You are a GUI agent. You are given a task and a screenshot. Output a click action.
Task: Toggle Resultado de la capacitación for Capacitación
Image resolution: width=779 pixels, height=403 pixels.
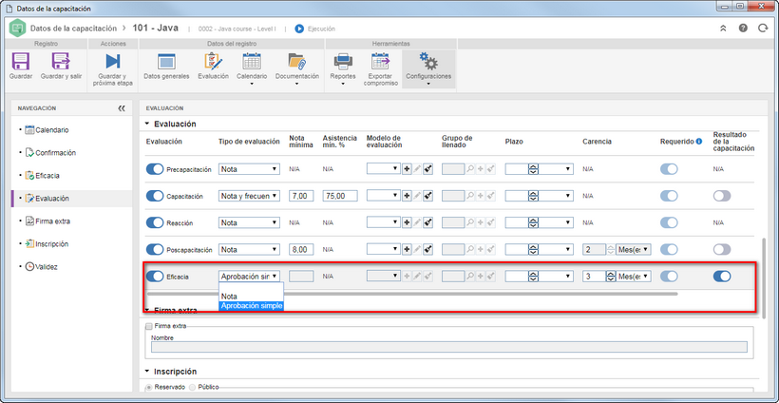[x=722, y=196]
